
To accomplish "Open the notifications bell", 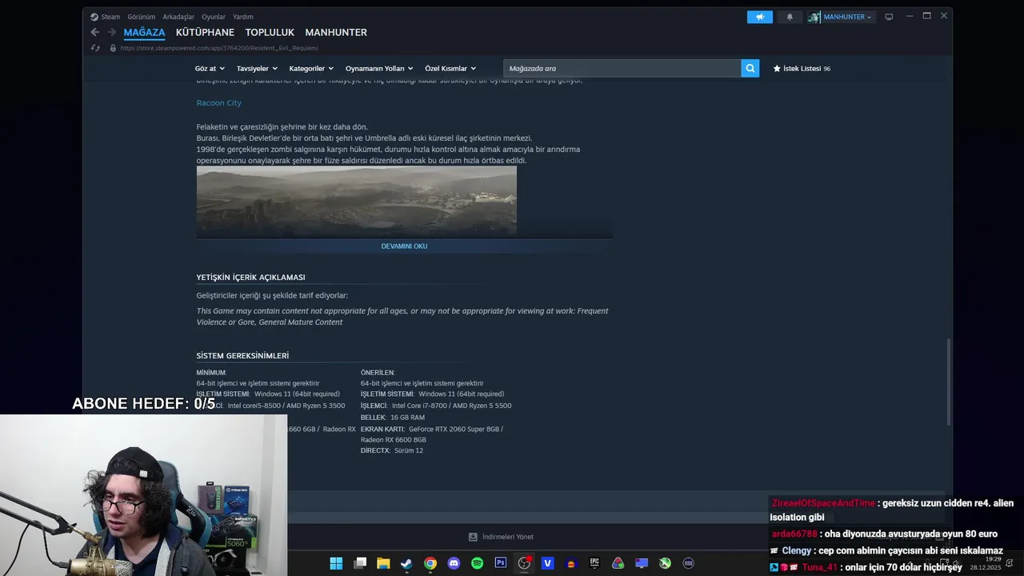I will click(790, 17).
